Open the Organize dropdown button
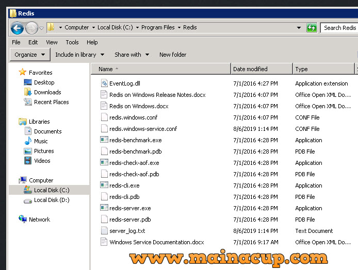This screenshot has height=270, width=358. 30,55
